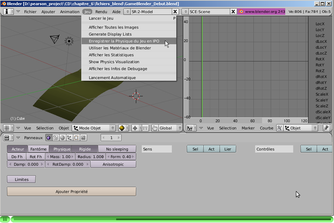Open the Script buttons context icon
334x223 pixels.
(55, 138)
